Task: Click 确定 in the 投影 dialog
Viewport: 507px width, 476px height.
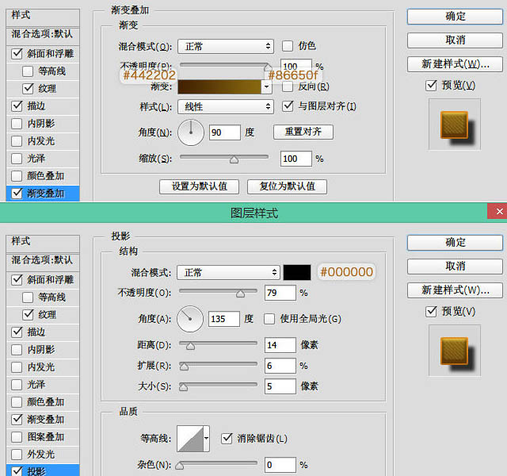Action: [455, 243]
